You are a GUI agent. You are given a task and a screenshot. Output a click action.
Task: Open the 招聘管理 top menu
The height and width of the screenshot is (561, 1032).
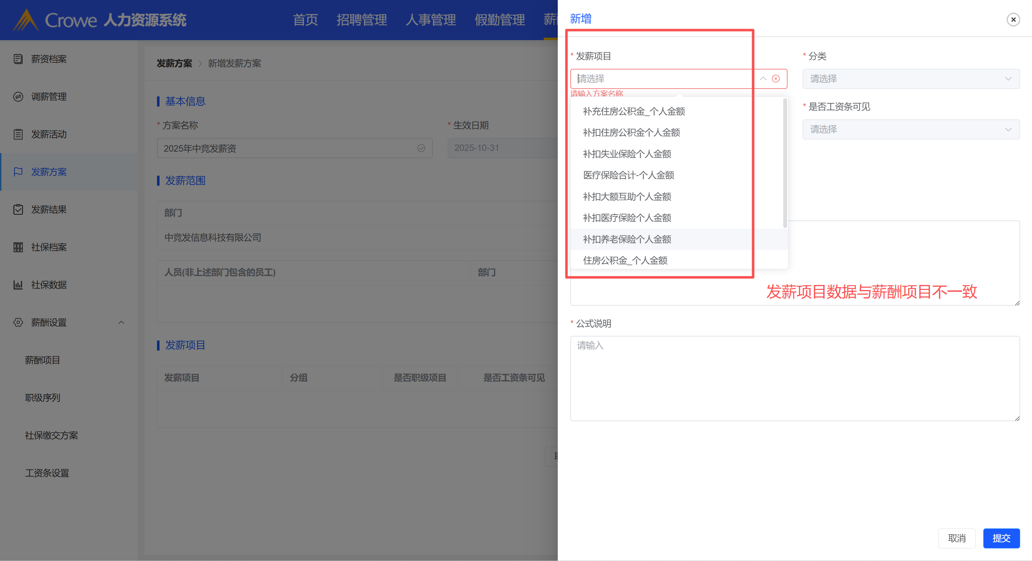click(x=361, y=20)
